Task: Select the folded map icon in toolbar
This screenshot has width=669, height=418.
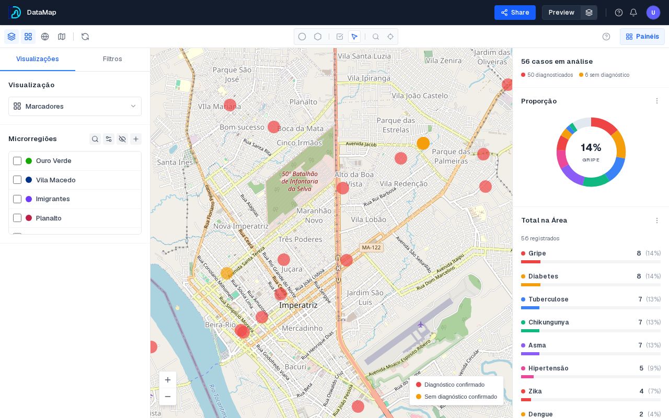Action: (62, 37)
